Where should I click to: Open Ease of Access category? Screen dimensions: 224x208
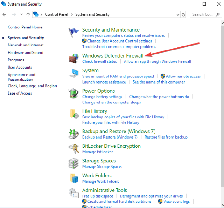20,93
